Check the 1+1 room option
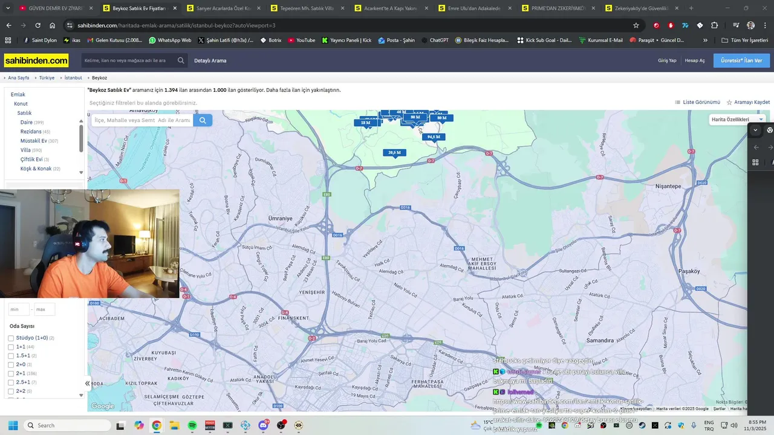This screenshot has width=774, height=435. point(11,347)
